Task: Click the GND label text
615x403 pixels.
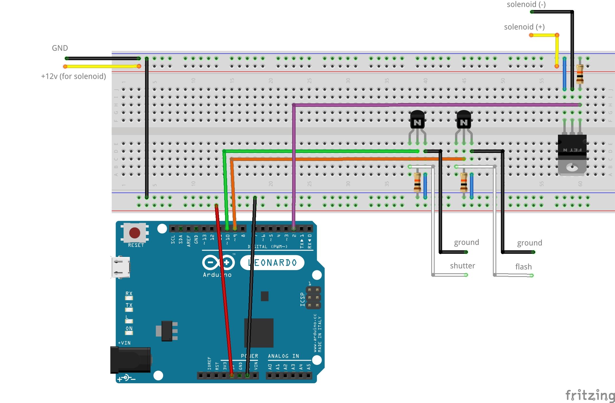Action: tap(60, 48)
